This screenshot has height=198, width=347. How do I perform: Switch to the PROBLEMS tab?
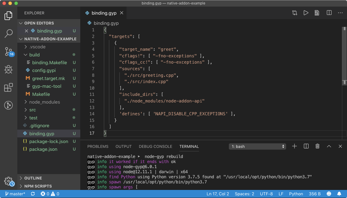coord(98,146)
